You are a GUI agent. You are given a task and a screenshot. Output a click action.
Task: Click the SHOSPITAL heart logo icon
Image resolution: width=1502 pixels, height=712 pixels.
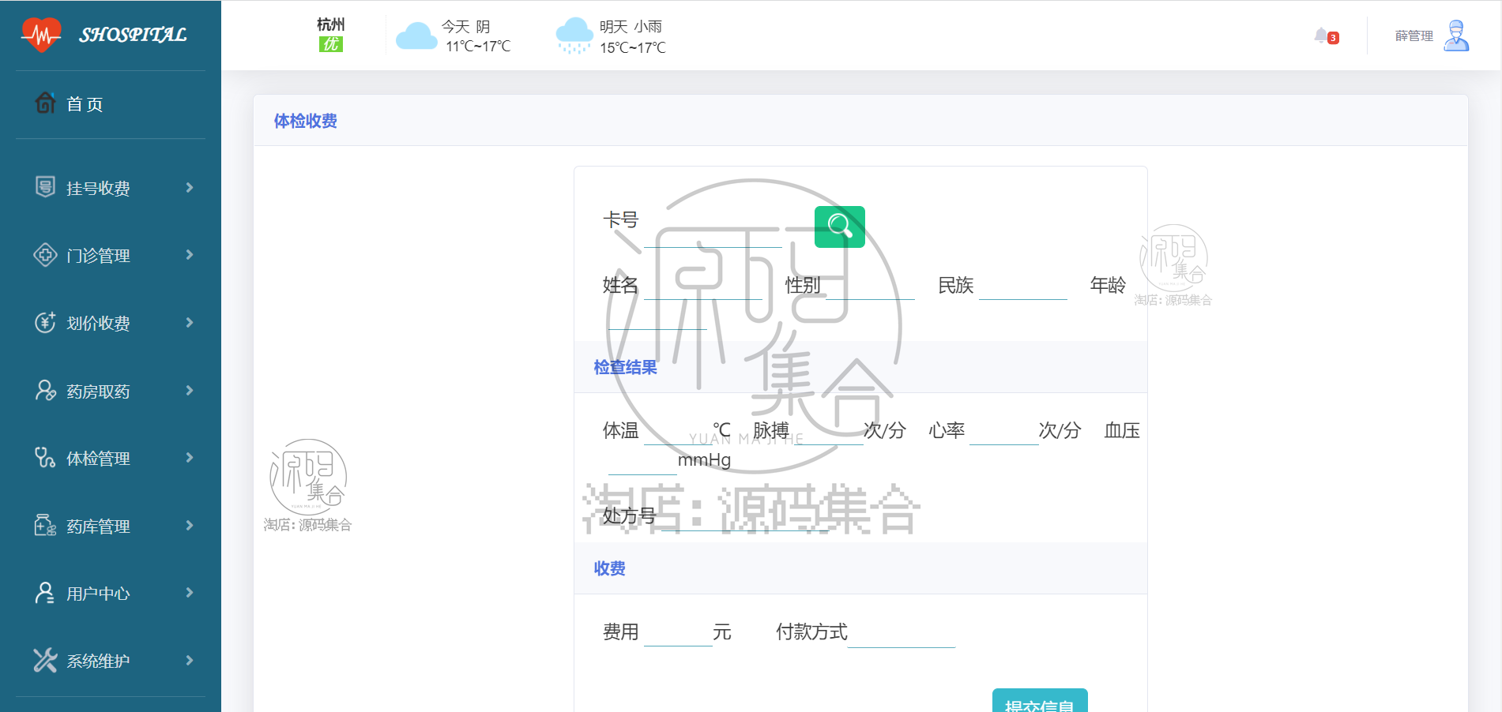tap(41, 35)
